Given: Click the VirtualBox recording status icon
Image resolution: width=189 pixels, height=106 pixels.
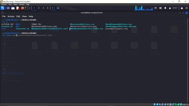Looking at the screenshot, I should click(x=173, y=105).
